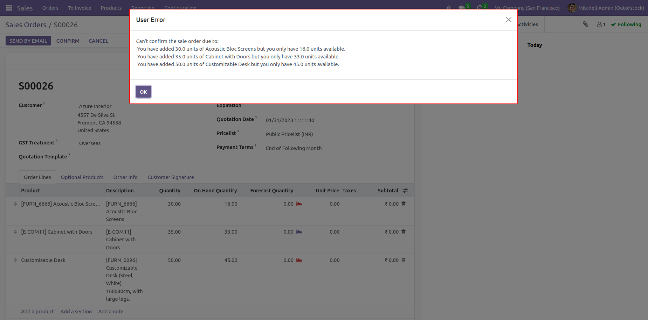Click the SEND BY EMAIL button
648x320 pixels.
click(28, 41)
